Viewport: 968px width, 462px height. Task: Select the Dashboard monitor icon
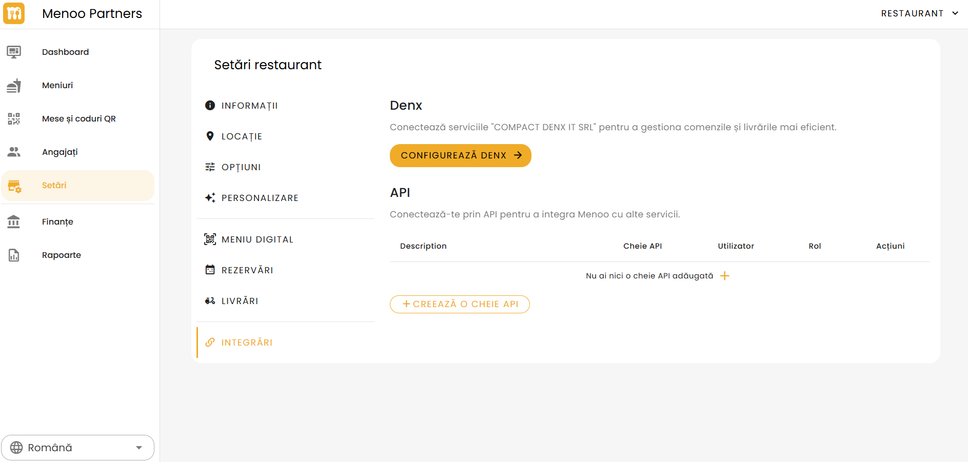coord(14,51)
